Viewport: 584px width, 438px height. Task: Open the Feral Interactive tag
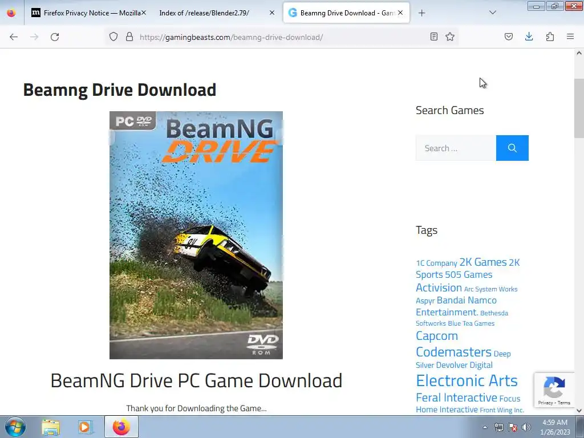coord(456,398)
